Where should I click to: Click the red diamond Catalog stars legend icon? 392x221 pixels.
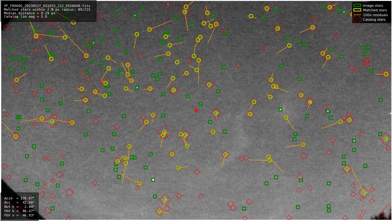coord(357,19)
